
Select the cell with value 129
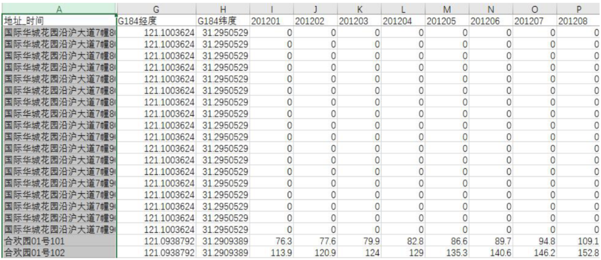[403, 253]
